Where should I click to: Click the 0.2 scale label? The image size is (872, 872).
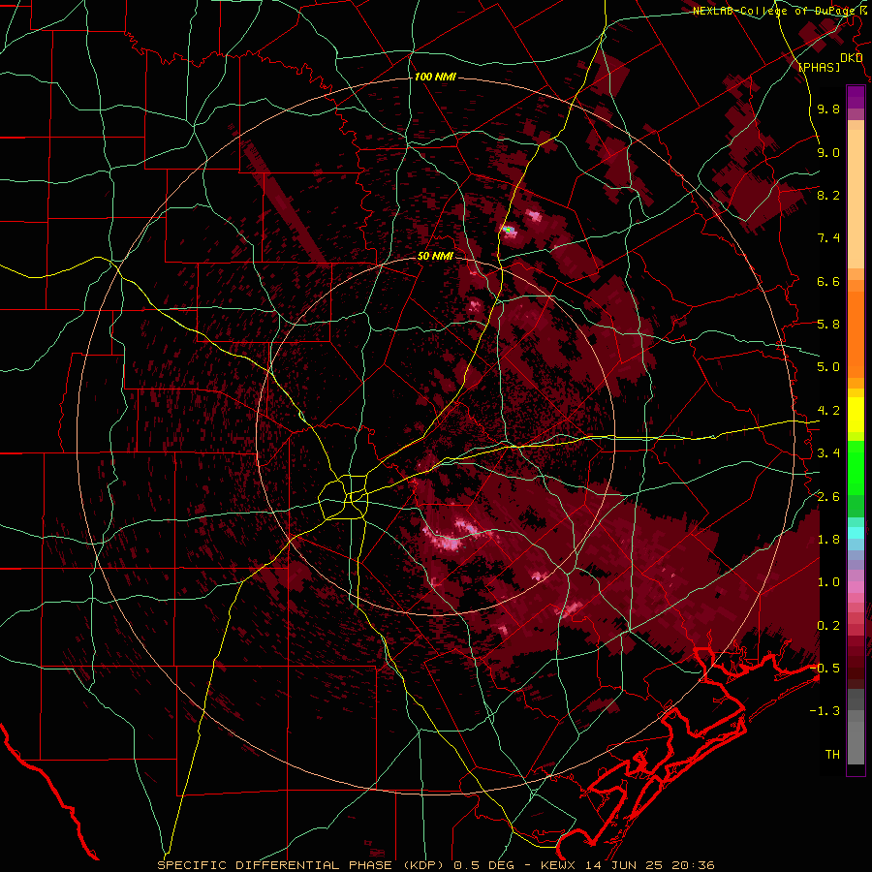(x=828, y=626)
